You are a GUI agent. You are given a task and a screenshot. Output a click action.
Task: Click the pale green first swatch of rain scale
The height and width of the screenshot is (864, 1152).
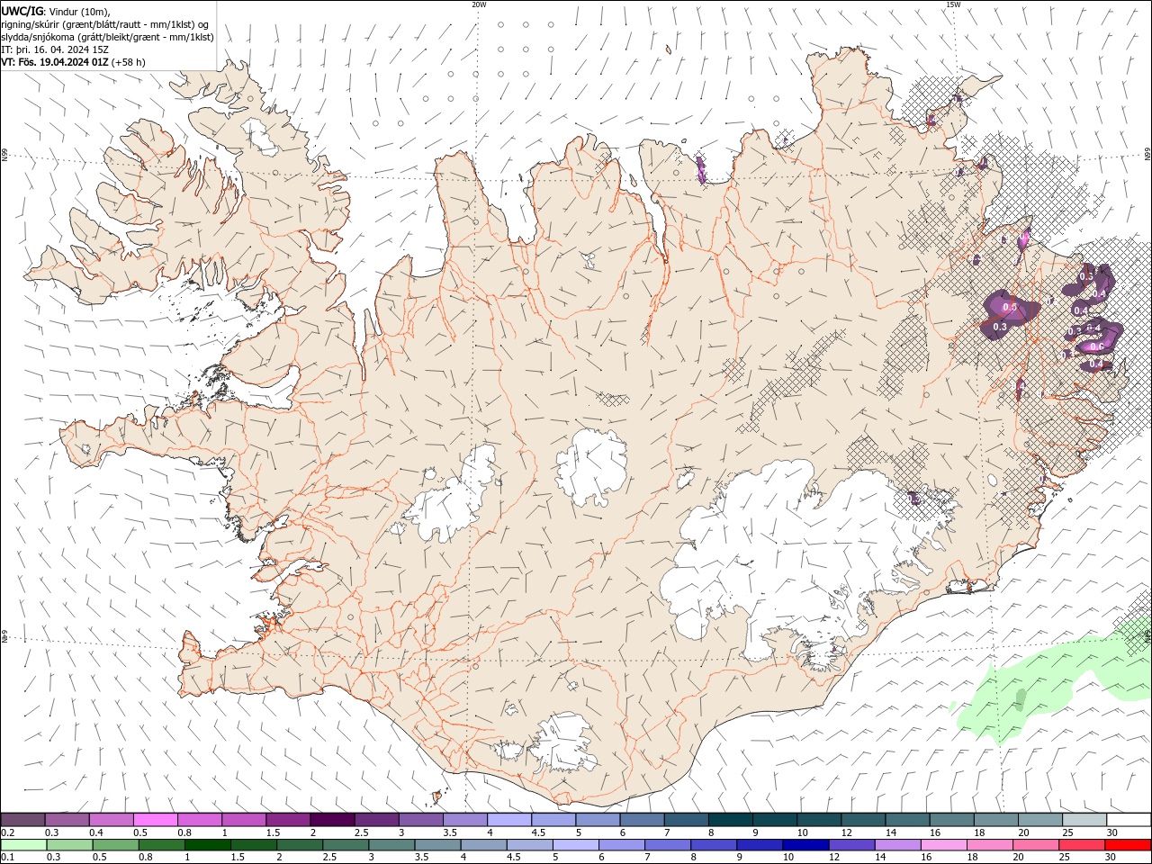click(x=23, y=845)
